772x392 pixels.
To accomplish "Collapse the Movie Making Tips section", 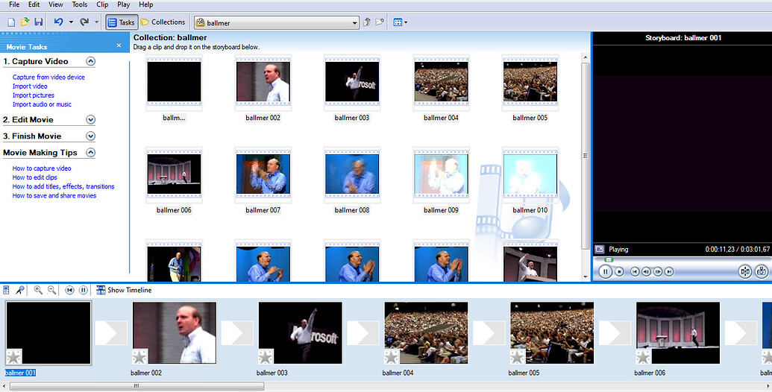I will 90,153.
